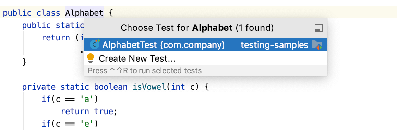Click the yellow lightbulb icon
397x130 pixels.
pos(91,58)
